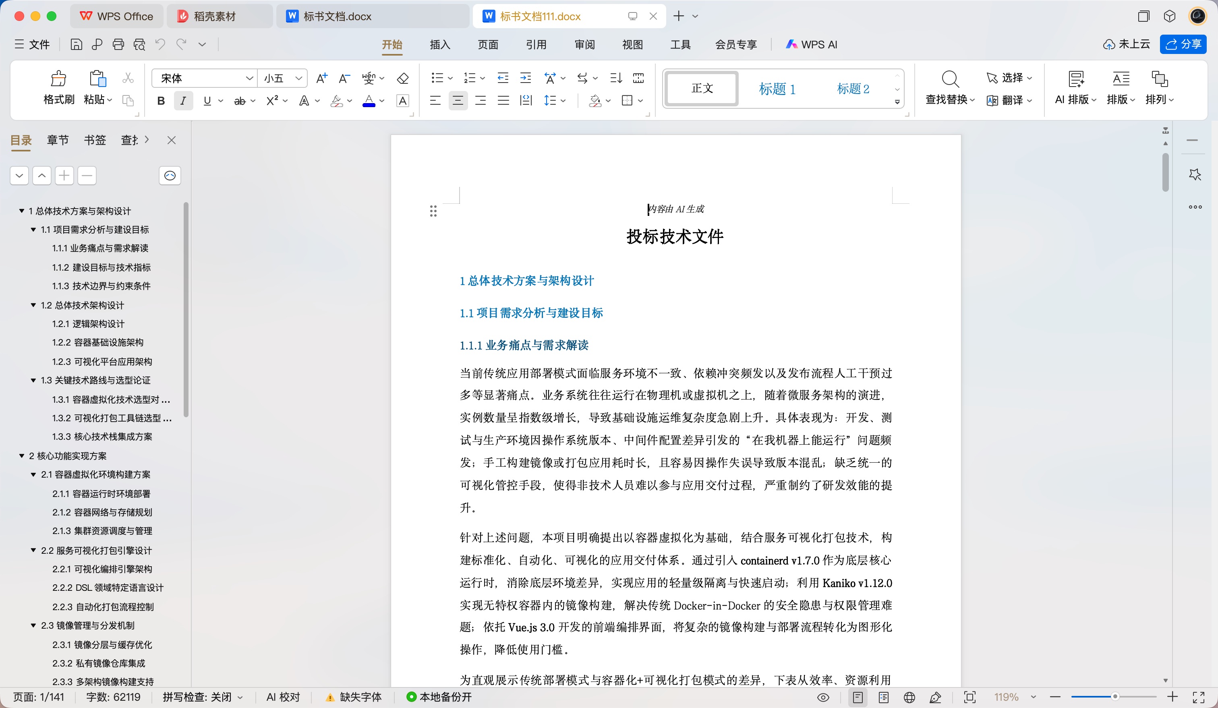Click the Clear formatting eraser icon
Image resolution: width=1218 pixels, height=708 pixels.
403,78
